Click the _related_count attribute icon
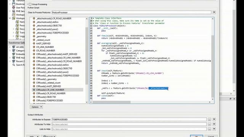This screenshot has height=137, width=244. [x=34, y=40]
